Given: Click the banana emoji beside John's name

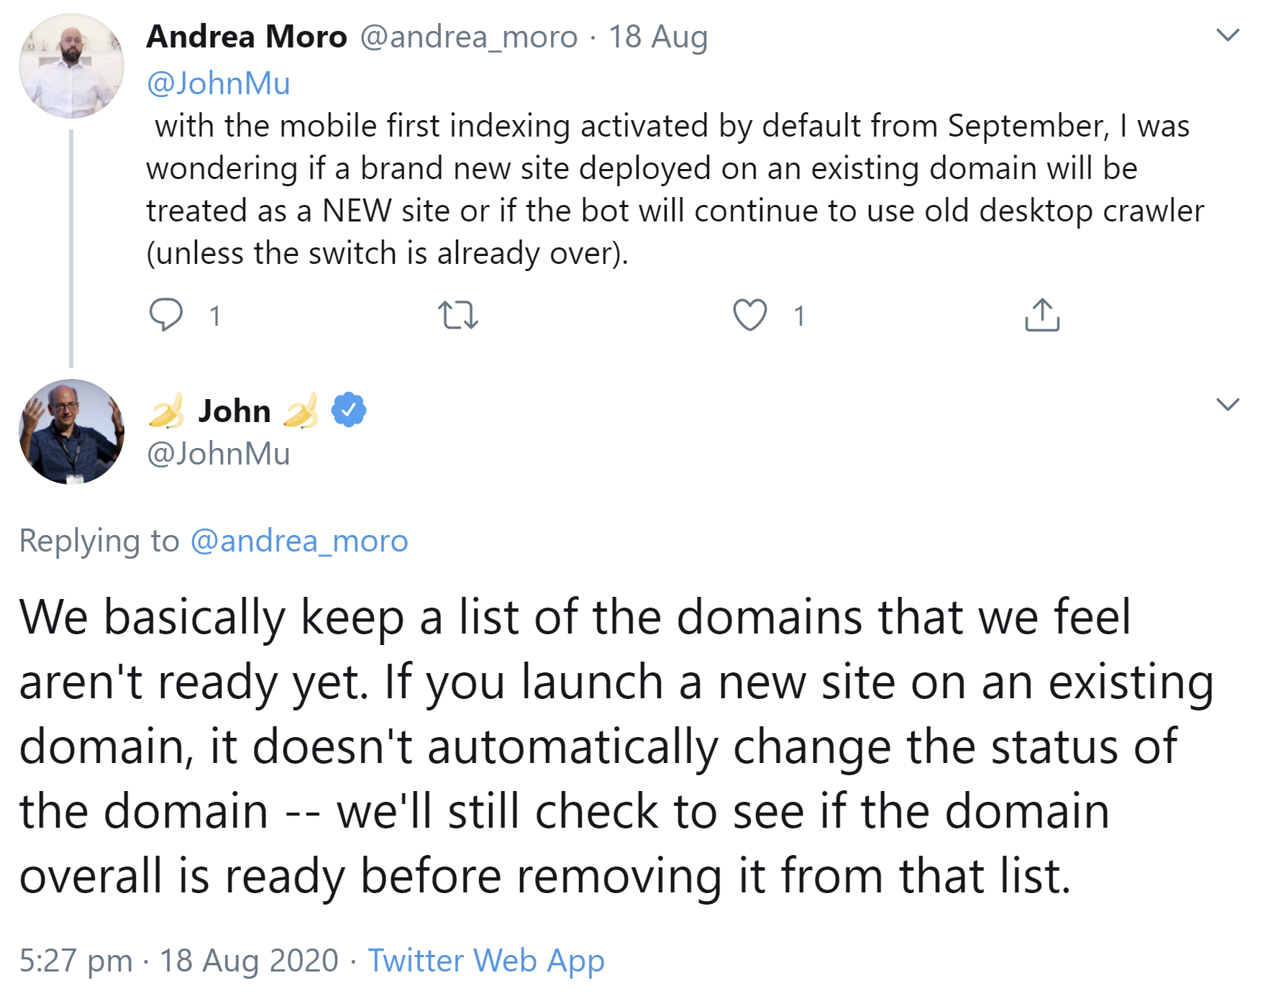Looking at the screenshot, I should (167, 411).
